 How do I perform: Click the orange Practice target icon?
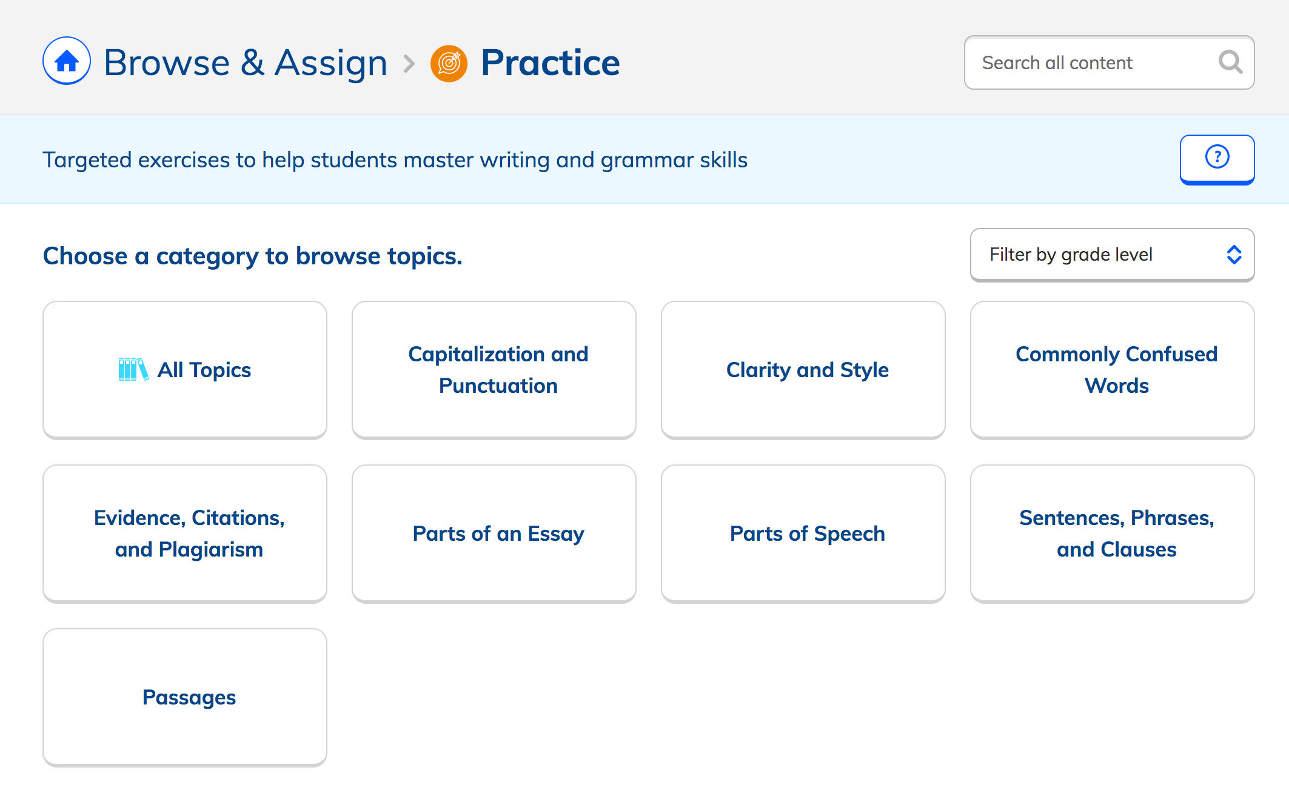point(449,63)
